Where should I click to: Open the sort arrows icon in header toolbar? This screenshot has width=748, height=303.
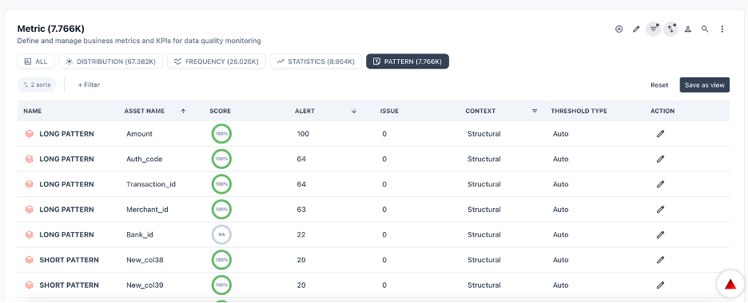(670, 29)
